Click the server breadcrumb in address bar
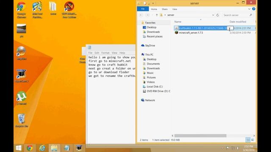The width and height of the screenshot is (271, 152). point(171,15)
